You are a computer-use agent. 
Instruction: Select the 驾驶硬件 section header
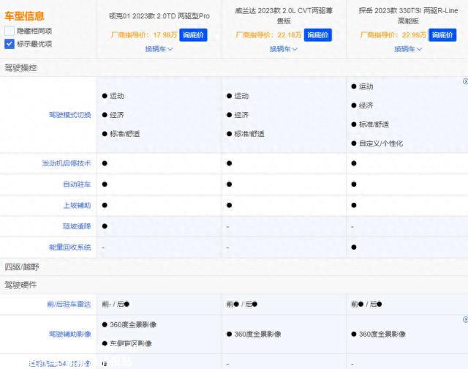20,285
